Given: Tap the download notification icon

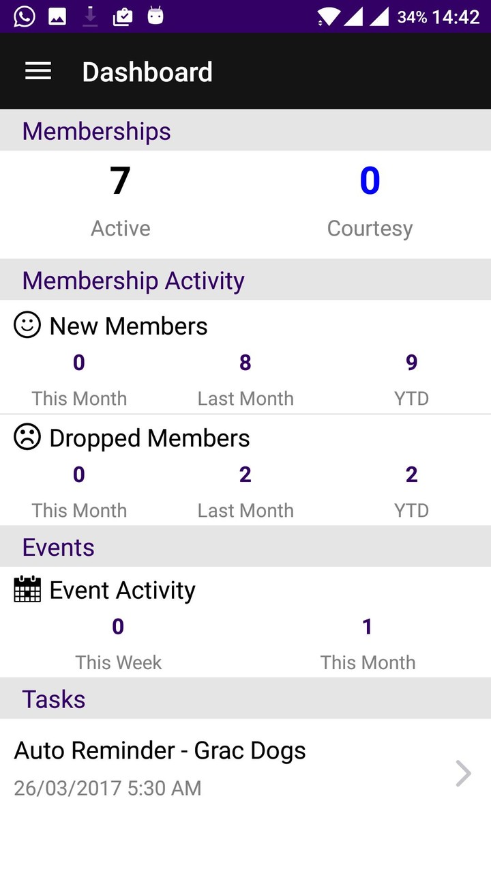Looking at the screenshot, I should pyautogui.click(x=90, y=17).
